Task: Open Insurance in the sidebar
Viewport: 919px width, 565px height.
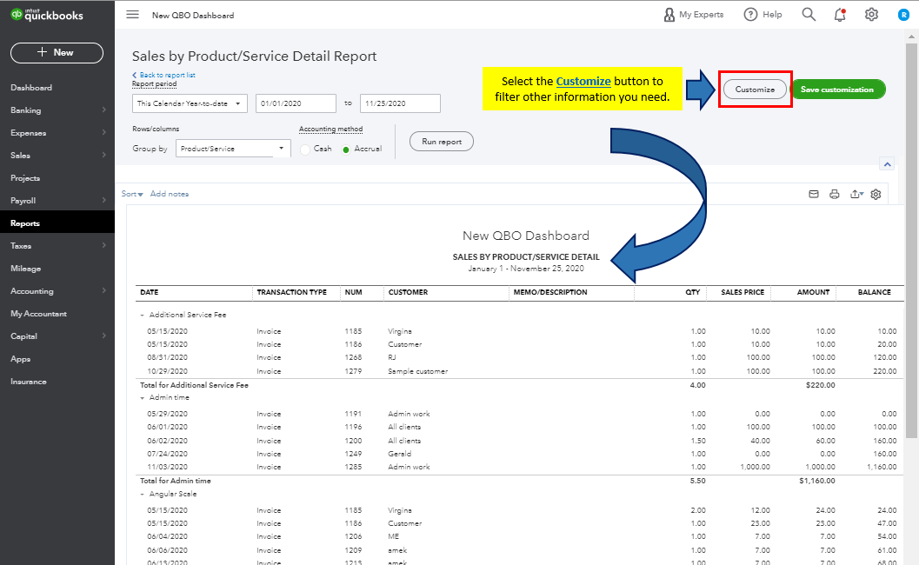Action: click(28, 382)
